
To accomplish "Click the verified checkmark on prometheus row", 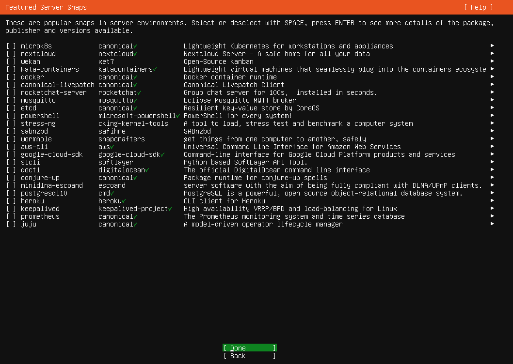I will [135, 217].
